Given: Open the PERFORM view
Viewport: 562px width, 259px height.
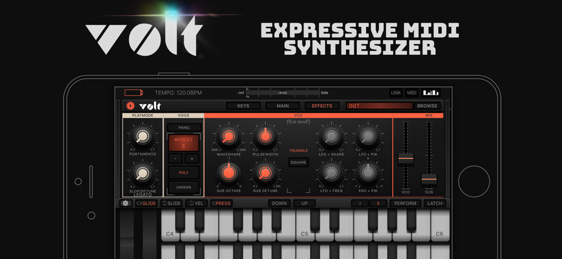Looking at the screenshot, I should pyautogui.click(x=405, y=203).
